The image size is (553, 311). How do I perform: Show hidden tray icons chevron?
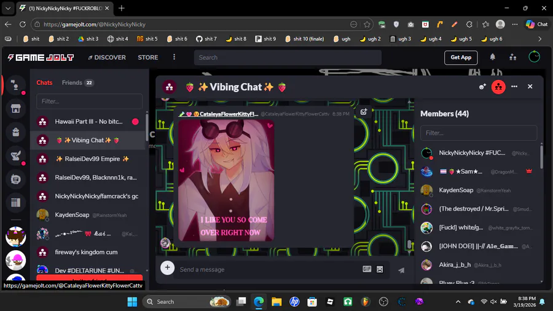[458, 302]
